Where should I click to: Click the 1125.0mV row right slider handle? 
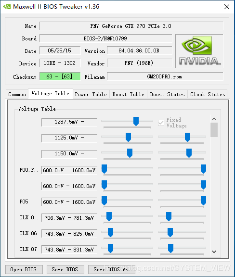(x=188, y=137)
